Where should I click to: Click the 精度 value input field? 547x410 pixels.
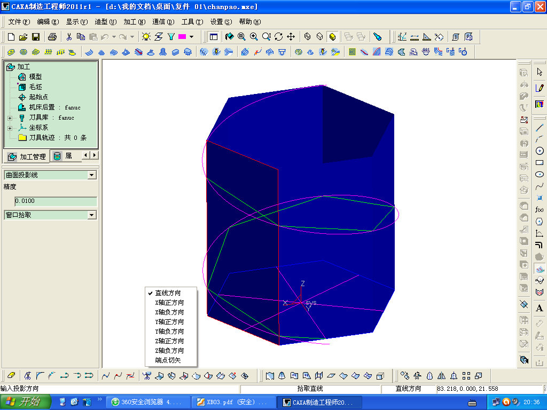click(x=56, y=201)
